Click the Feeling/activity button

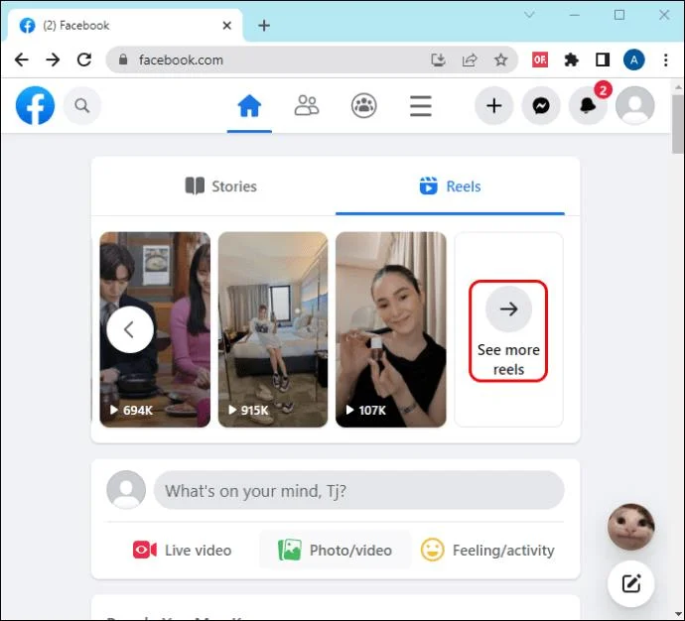coord(487,551)
